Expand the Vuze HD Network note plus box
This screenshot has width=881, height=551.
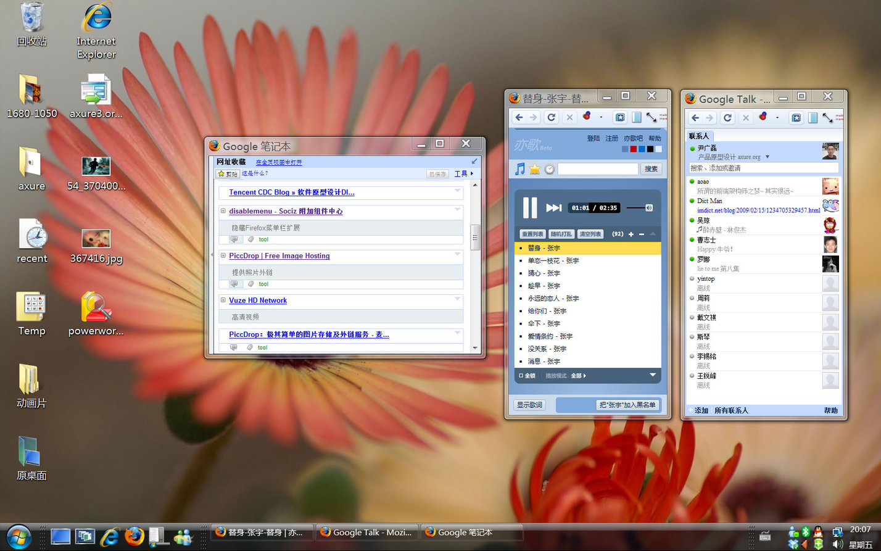coord(223,300)
